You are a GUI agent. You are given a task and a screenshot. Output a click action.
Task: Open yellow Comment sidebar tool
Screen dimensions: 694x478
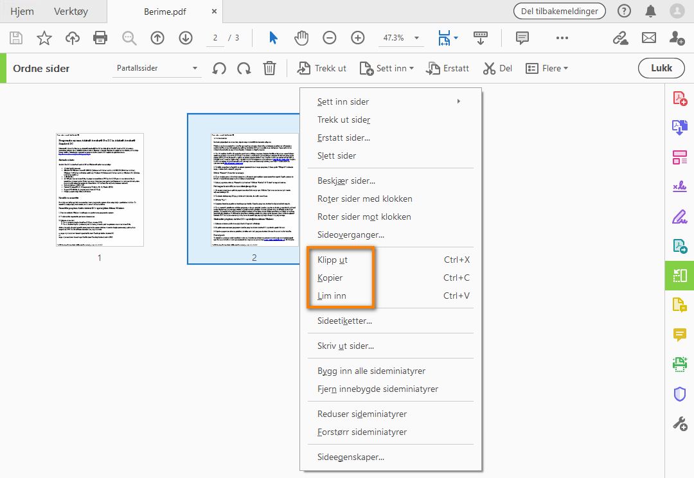(680, 335)
